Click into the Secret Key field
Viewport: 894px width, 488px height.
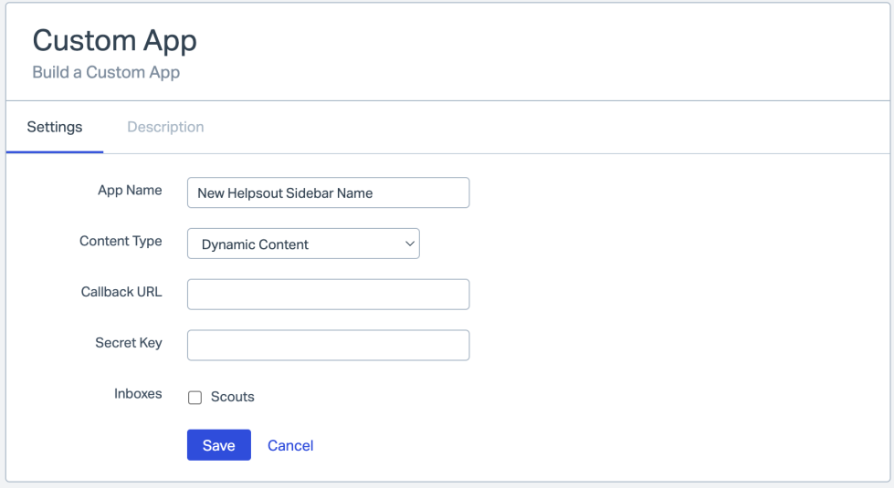coord(328,346)
